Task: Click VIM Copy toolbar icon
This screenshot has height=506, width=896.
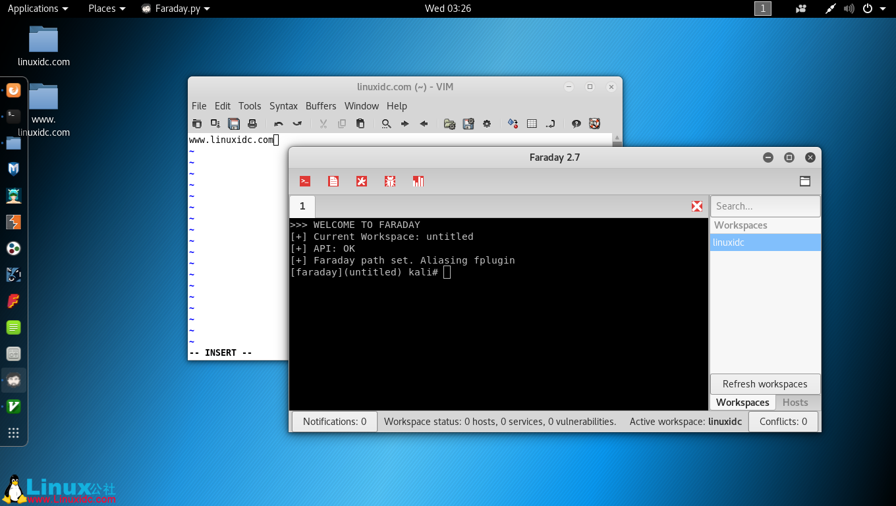Action: click(342, 123)
